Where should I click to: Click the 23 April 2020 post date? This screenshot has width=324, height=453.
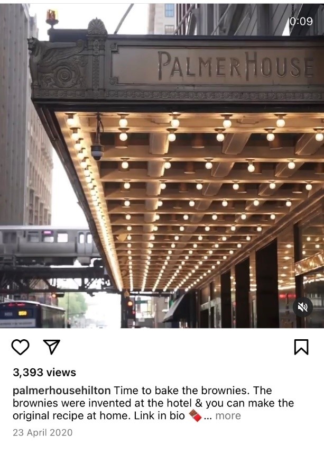point(43,432)
